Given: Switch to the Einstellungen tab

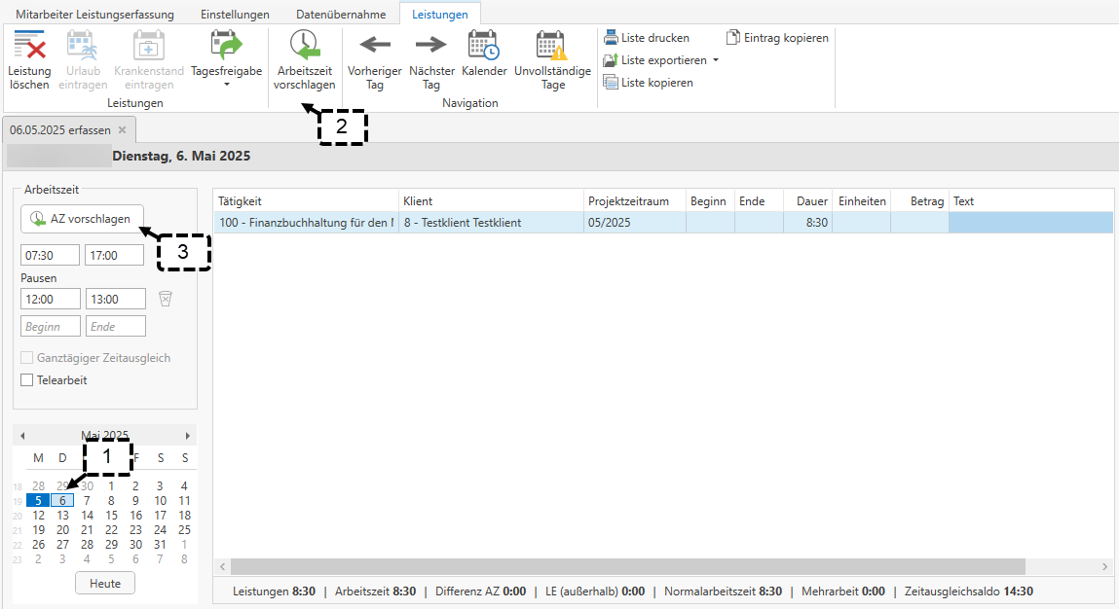Looking at the screenshot, I should tap(235, 15).
